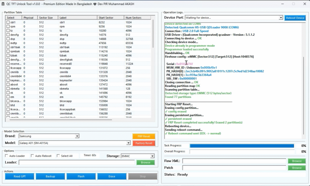Start an FRP Reset
This screenshot has height=186, width=310.
pos(144,136)
